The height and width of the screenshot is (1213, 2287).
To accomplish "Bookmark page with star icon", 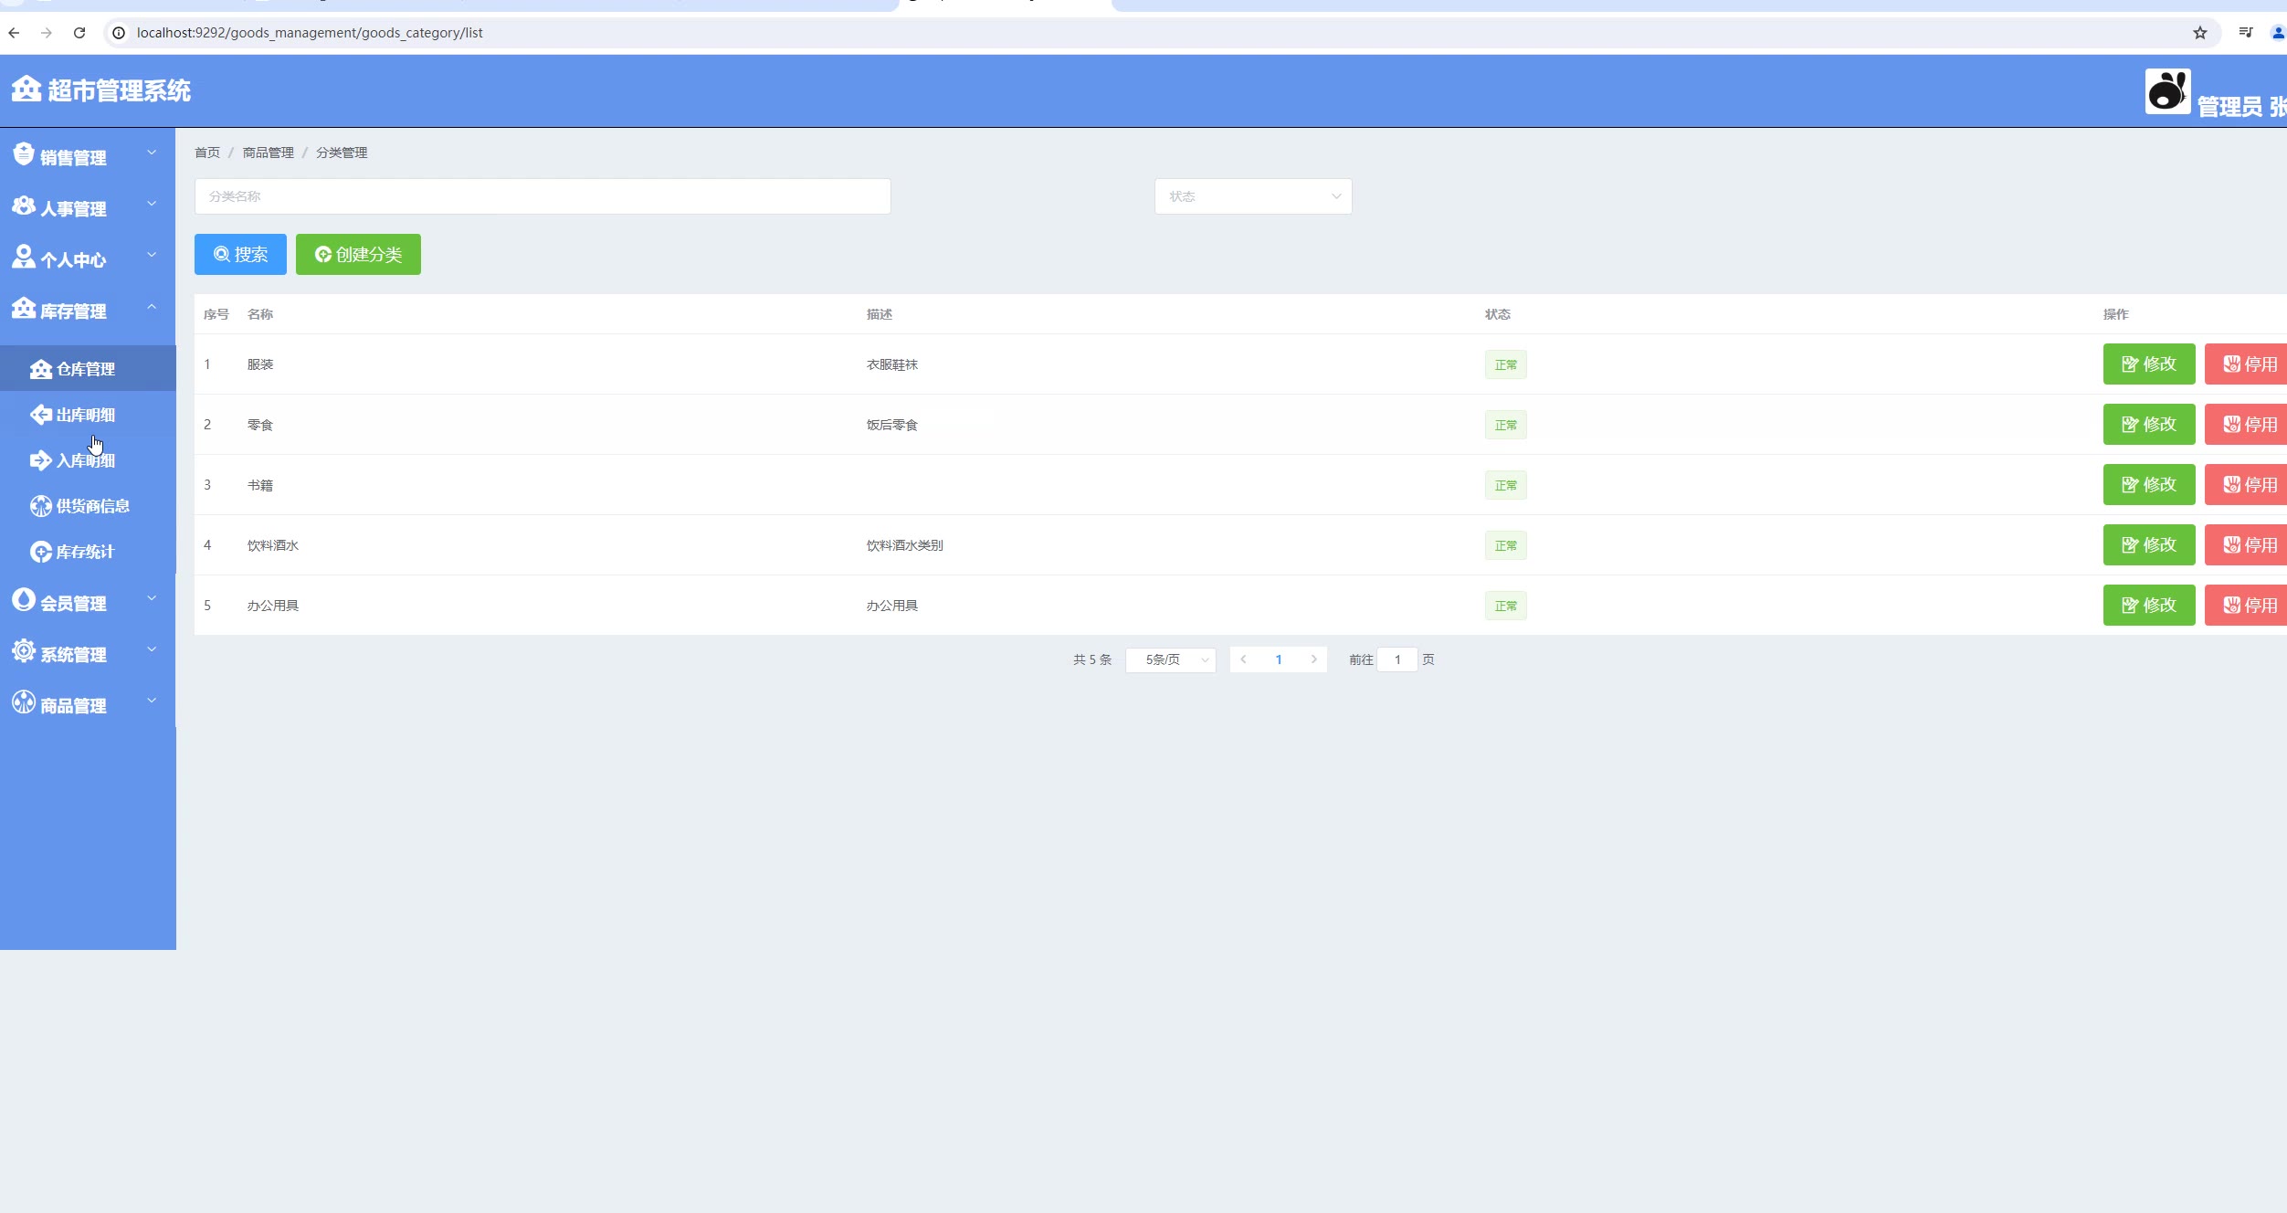I will 2200,33.
